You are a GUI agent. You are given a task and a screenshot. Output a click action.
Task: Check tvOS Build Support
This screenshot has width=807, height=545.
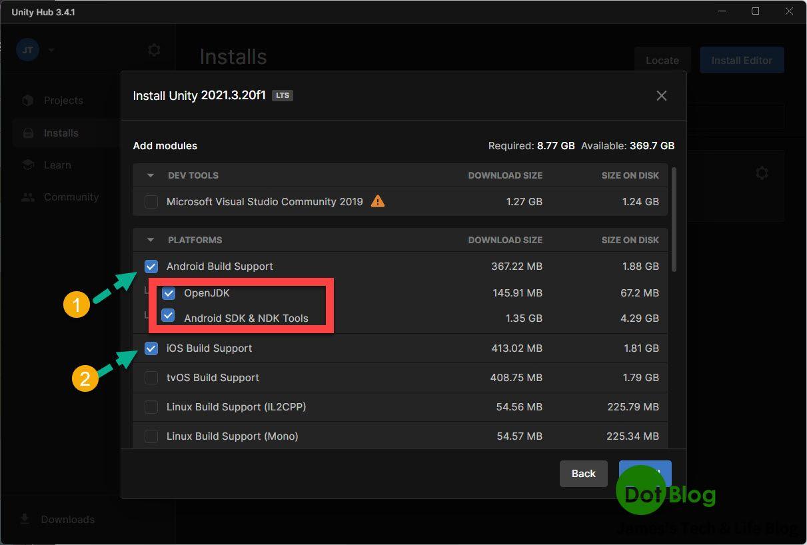[x=151, y=378]
